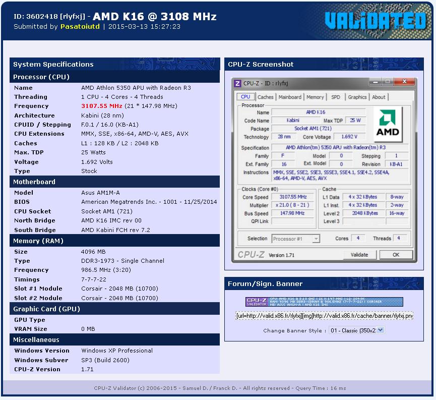Click the red frequency 3107.55 MHz text
436x400 pixels.
(x=102, y=106)
